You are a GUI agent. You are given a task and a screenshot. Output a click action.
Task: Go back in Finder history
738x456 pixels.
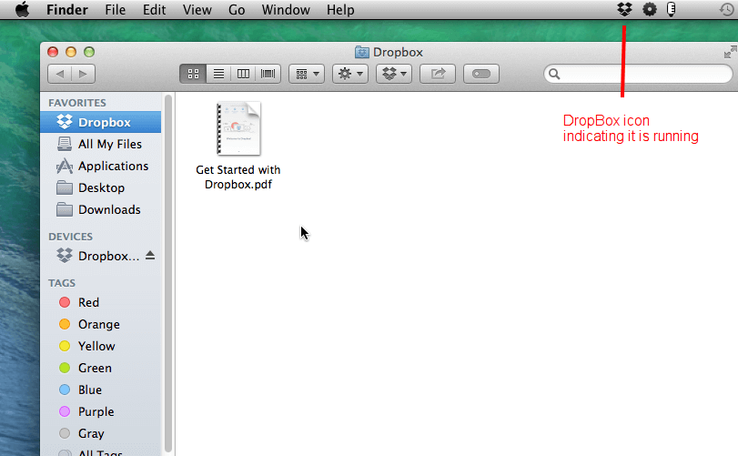tap(60, 74)
